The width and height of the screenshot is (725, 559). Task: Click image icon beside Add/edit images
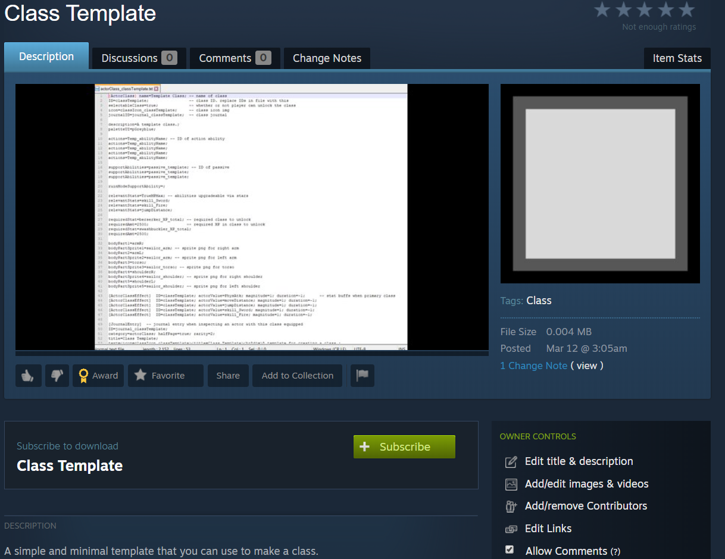click(511, 484)
